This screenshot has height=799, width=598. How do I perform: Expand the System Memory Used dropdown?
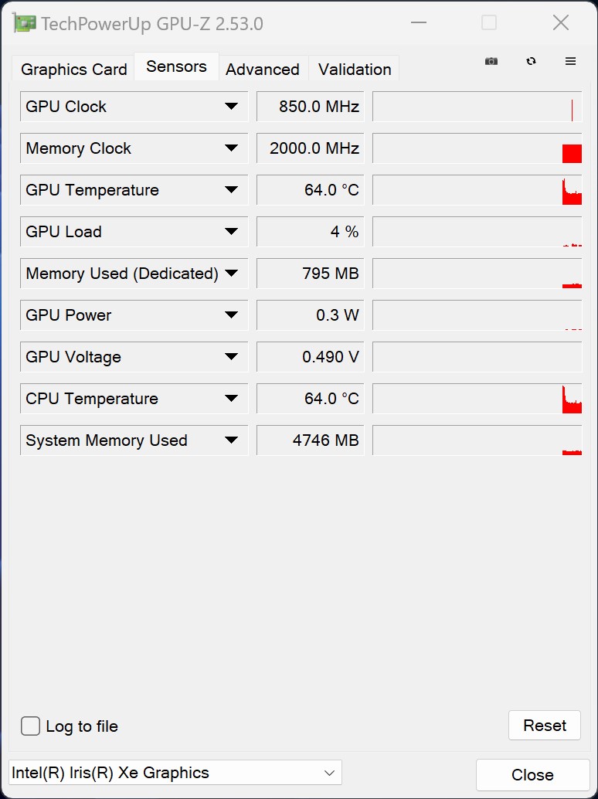(231, 440)
